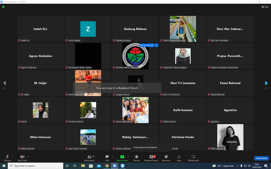Toggle Start Video camera icon

(22, 157)
